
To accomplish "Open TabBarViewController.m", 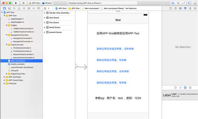I will [x=23, y=32].
